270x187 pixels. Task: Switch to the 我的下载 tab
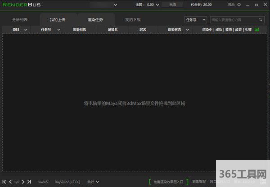[x=133, y=20]
